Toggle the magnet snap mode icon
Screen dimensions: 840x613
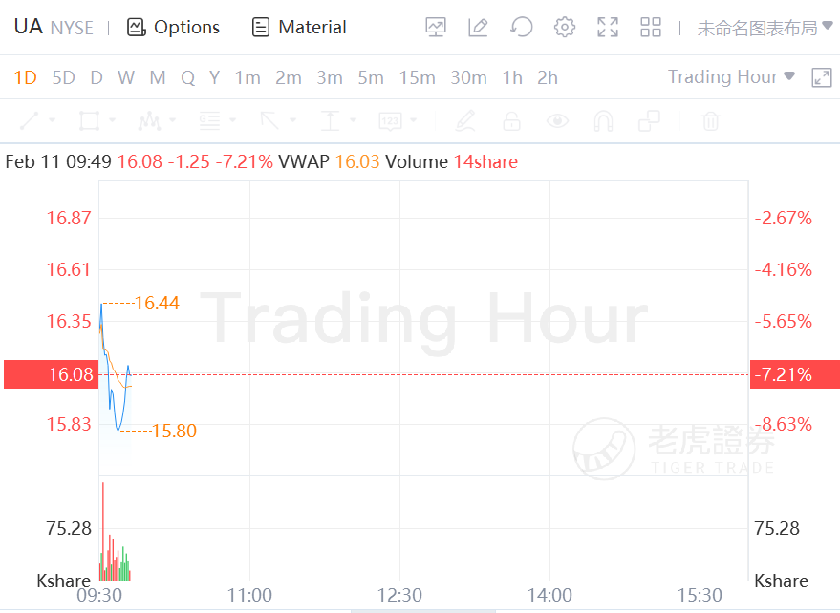click(603, 121)
